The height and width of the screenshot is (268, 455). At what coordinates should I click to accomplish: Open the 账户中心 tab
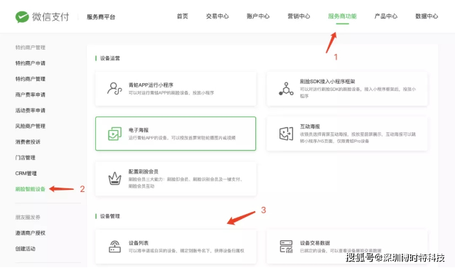coord(258,16)
